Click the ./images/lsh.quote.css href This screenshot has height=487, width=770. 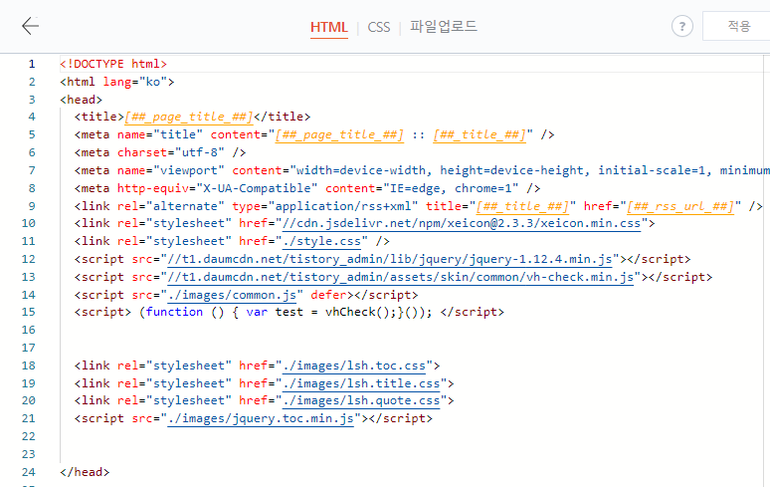click(361, 401)
